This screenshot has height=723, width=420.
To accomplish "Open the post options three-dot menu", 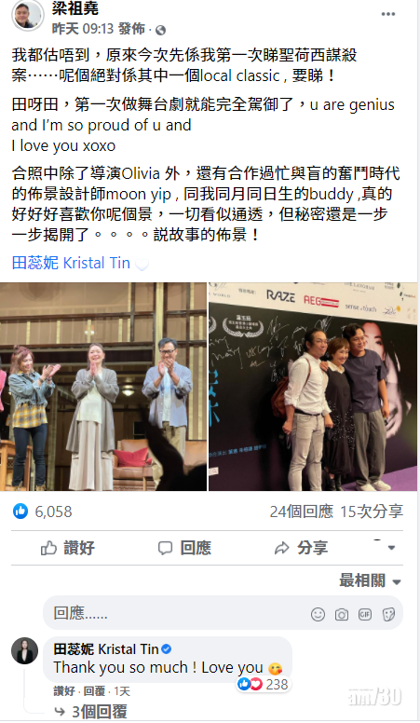I will [388, 14].
